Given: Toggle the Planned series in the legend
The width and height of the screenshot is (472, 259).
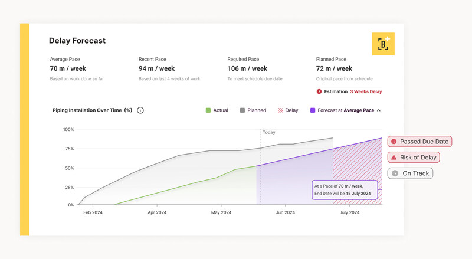Looking at the screenshot, I should coord(253,110).
